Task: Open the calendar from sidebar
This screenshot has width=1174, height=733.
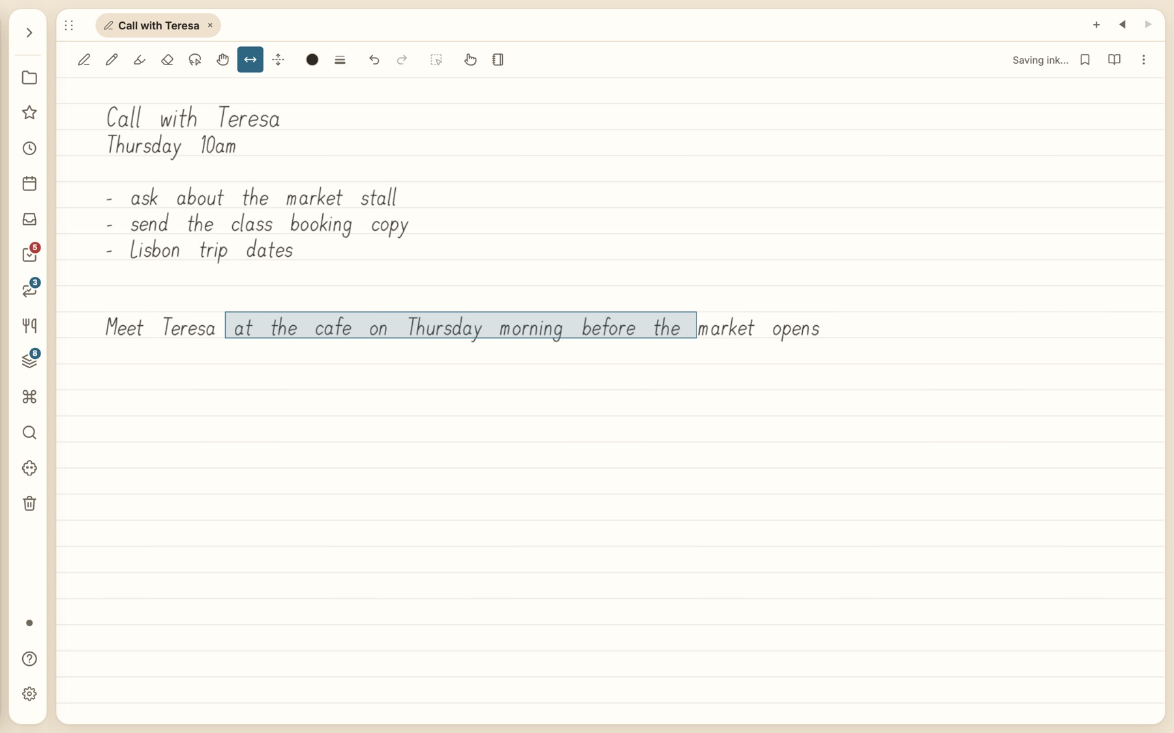Action: point(29,184)
